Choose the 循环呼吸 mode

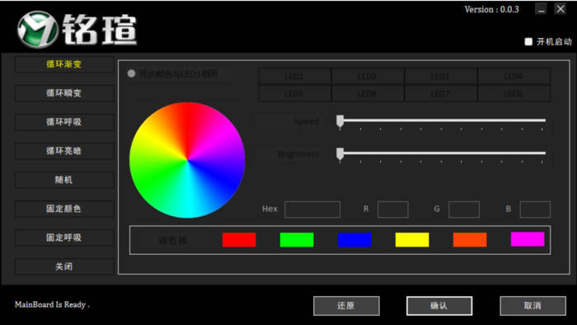pyautogui.click(x=64, y=122)
